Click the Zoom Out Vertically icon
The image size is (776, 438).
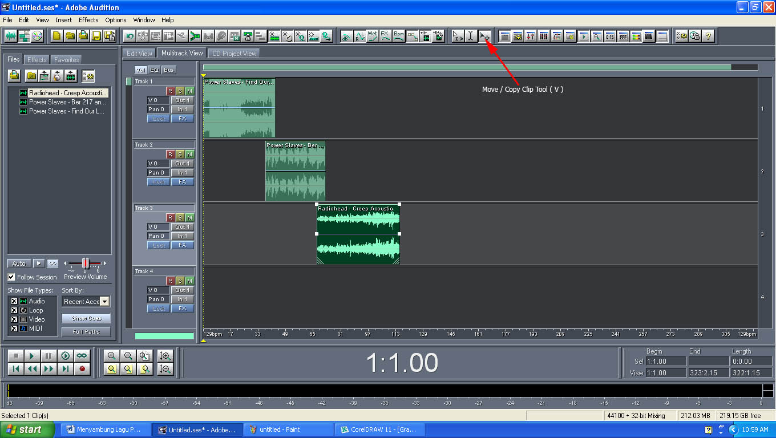pos(165,369)
